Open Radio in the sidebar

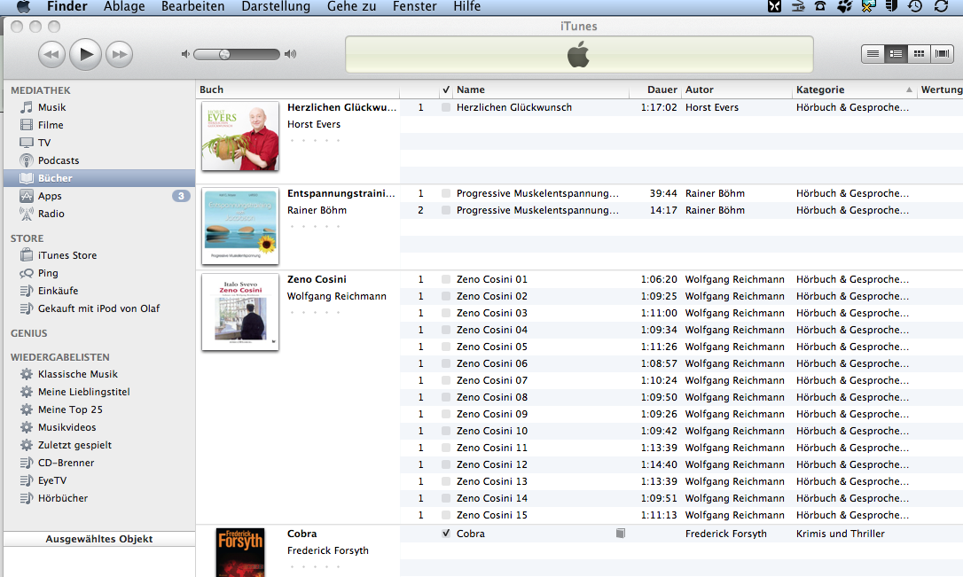pos(51,214)
